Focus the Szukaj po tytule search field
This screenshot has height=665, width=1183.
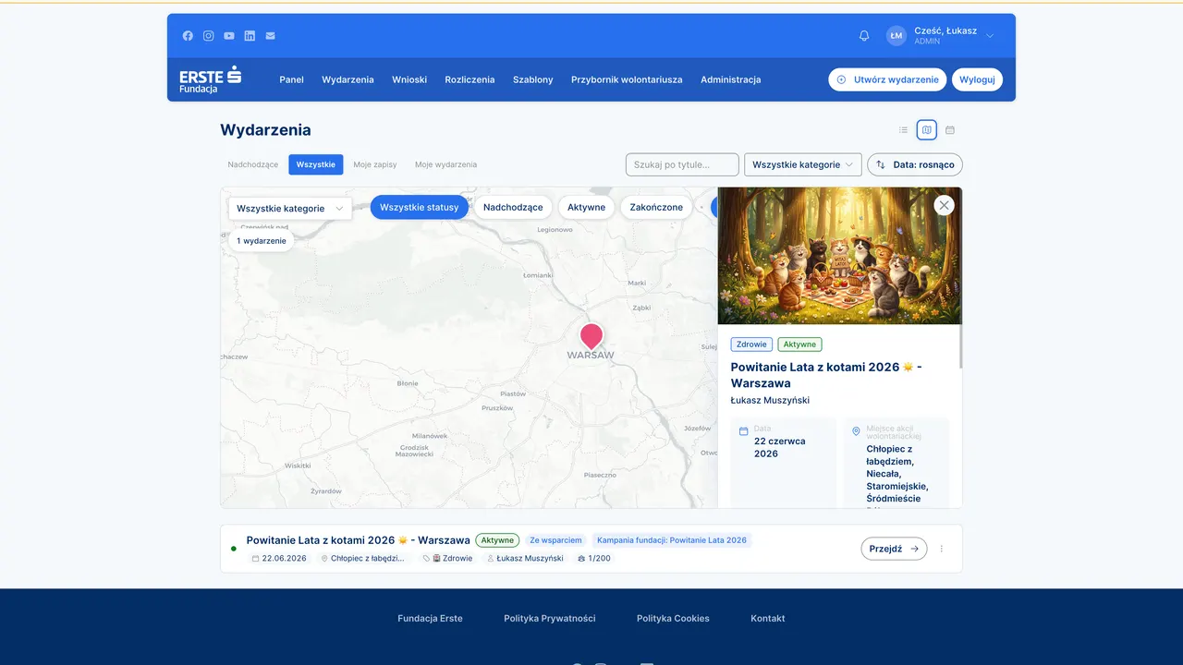click(682, 164)
